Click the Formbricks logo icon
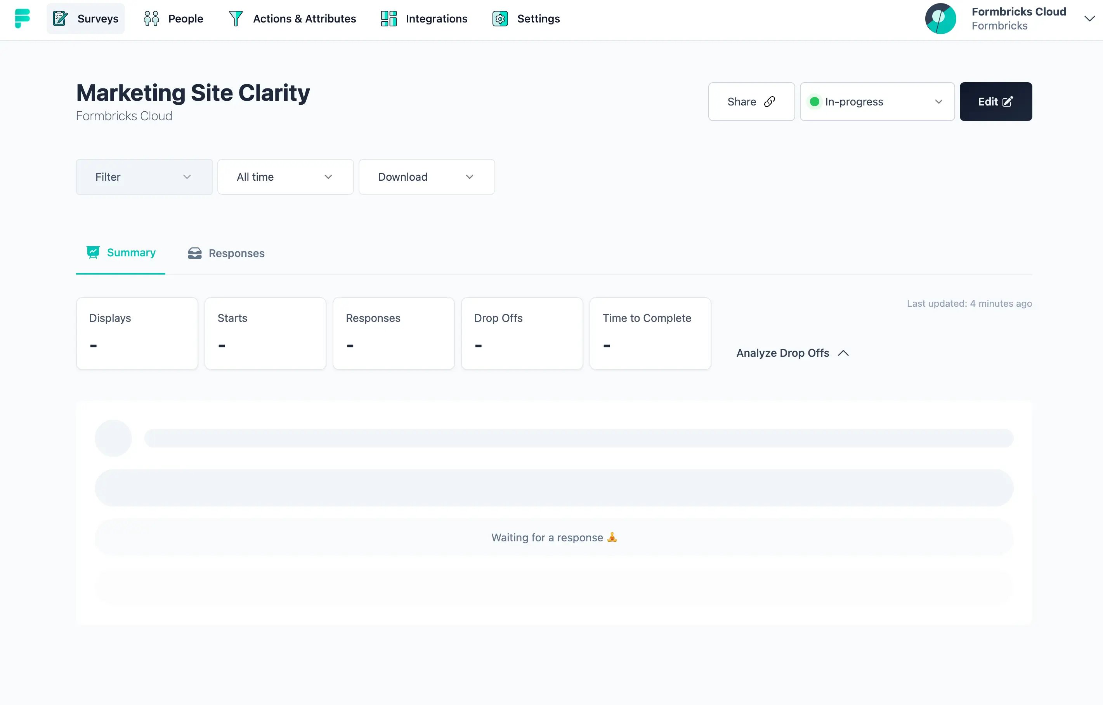The height and width of the screenshot is (705, 1103). tap(22, 18)
